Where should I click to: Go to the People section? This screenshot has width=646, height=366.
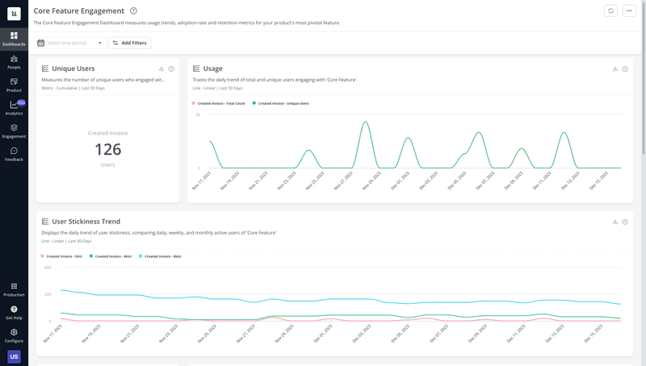click(x=14, y=61)
